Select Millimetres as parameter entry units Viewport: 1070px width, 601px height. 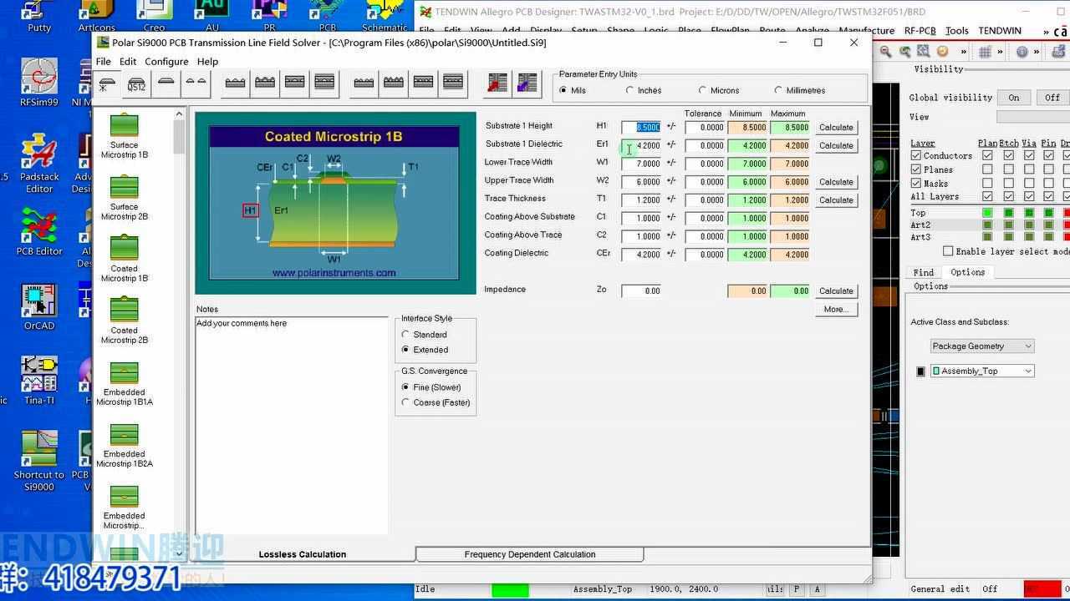pos(779,90)
